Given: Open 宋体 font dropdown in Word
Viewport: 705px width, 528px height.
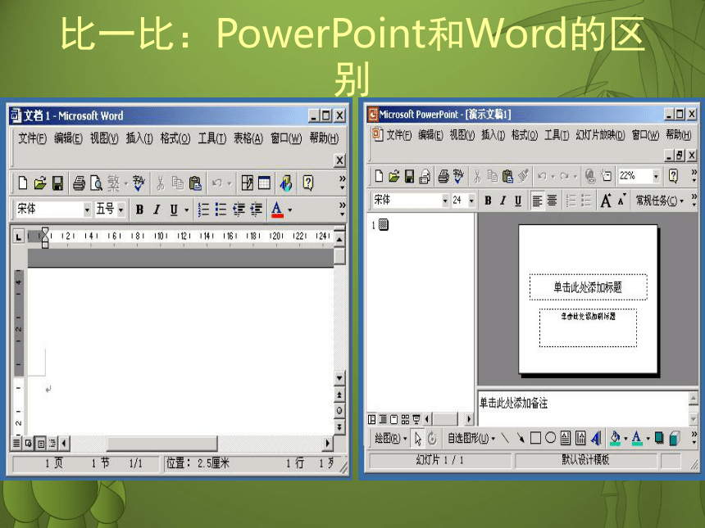Looking at the screenshot, I should click(87, 210).
